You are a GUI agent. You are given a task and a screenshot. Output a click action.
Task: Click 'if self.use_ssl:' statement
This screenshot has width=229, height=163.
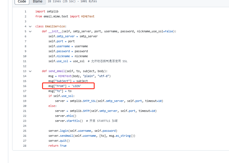[62, 96]
